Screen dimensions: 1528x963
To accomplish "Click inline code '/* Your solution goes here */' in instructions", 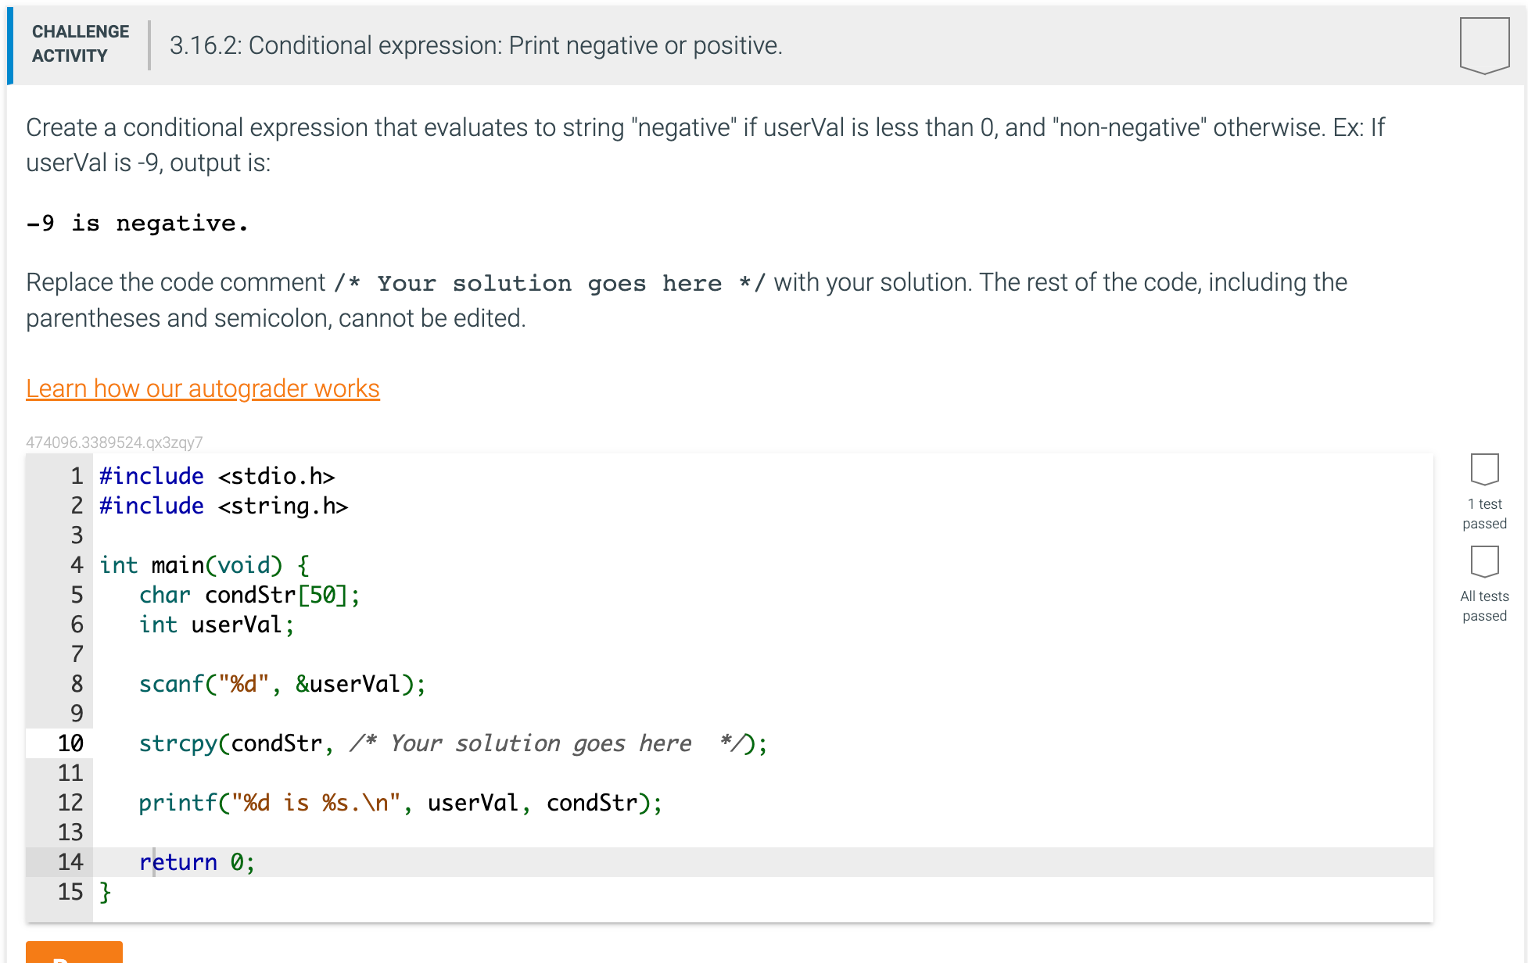I will coord(550,283).
